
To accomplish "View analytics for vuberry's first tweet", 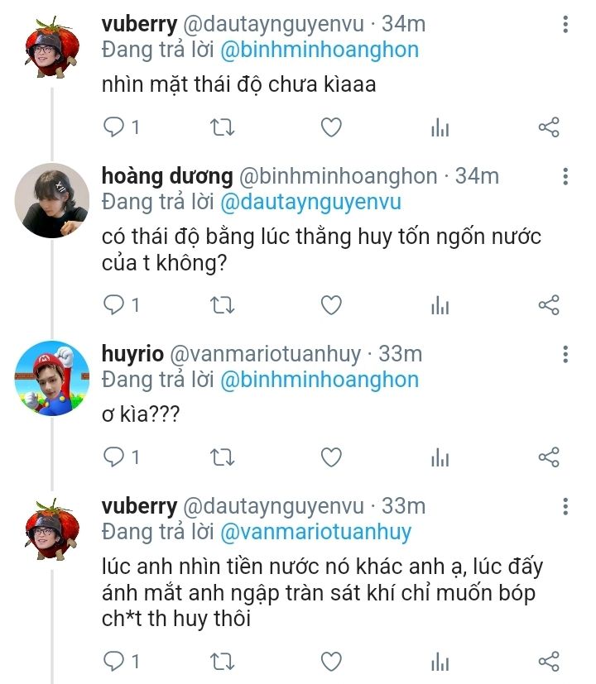I will (440, 127).
